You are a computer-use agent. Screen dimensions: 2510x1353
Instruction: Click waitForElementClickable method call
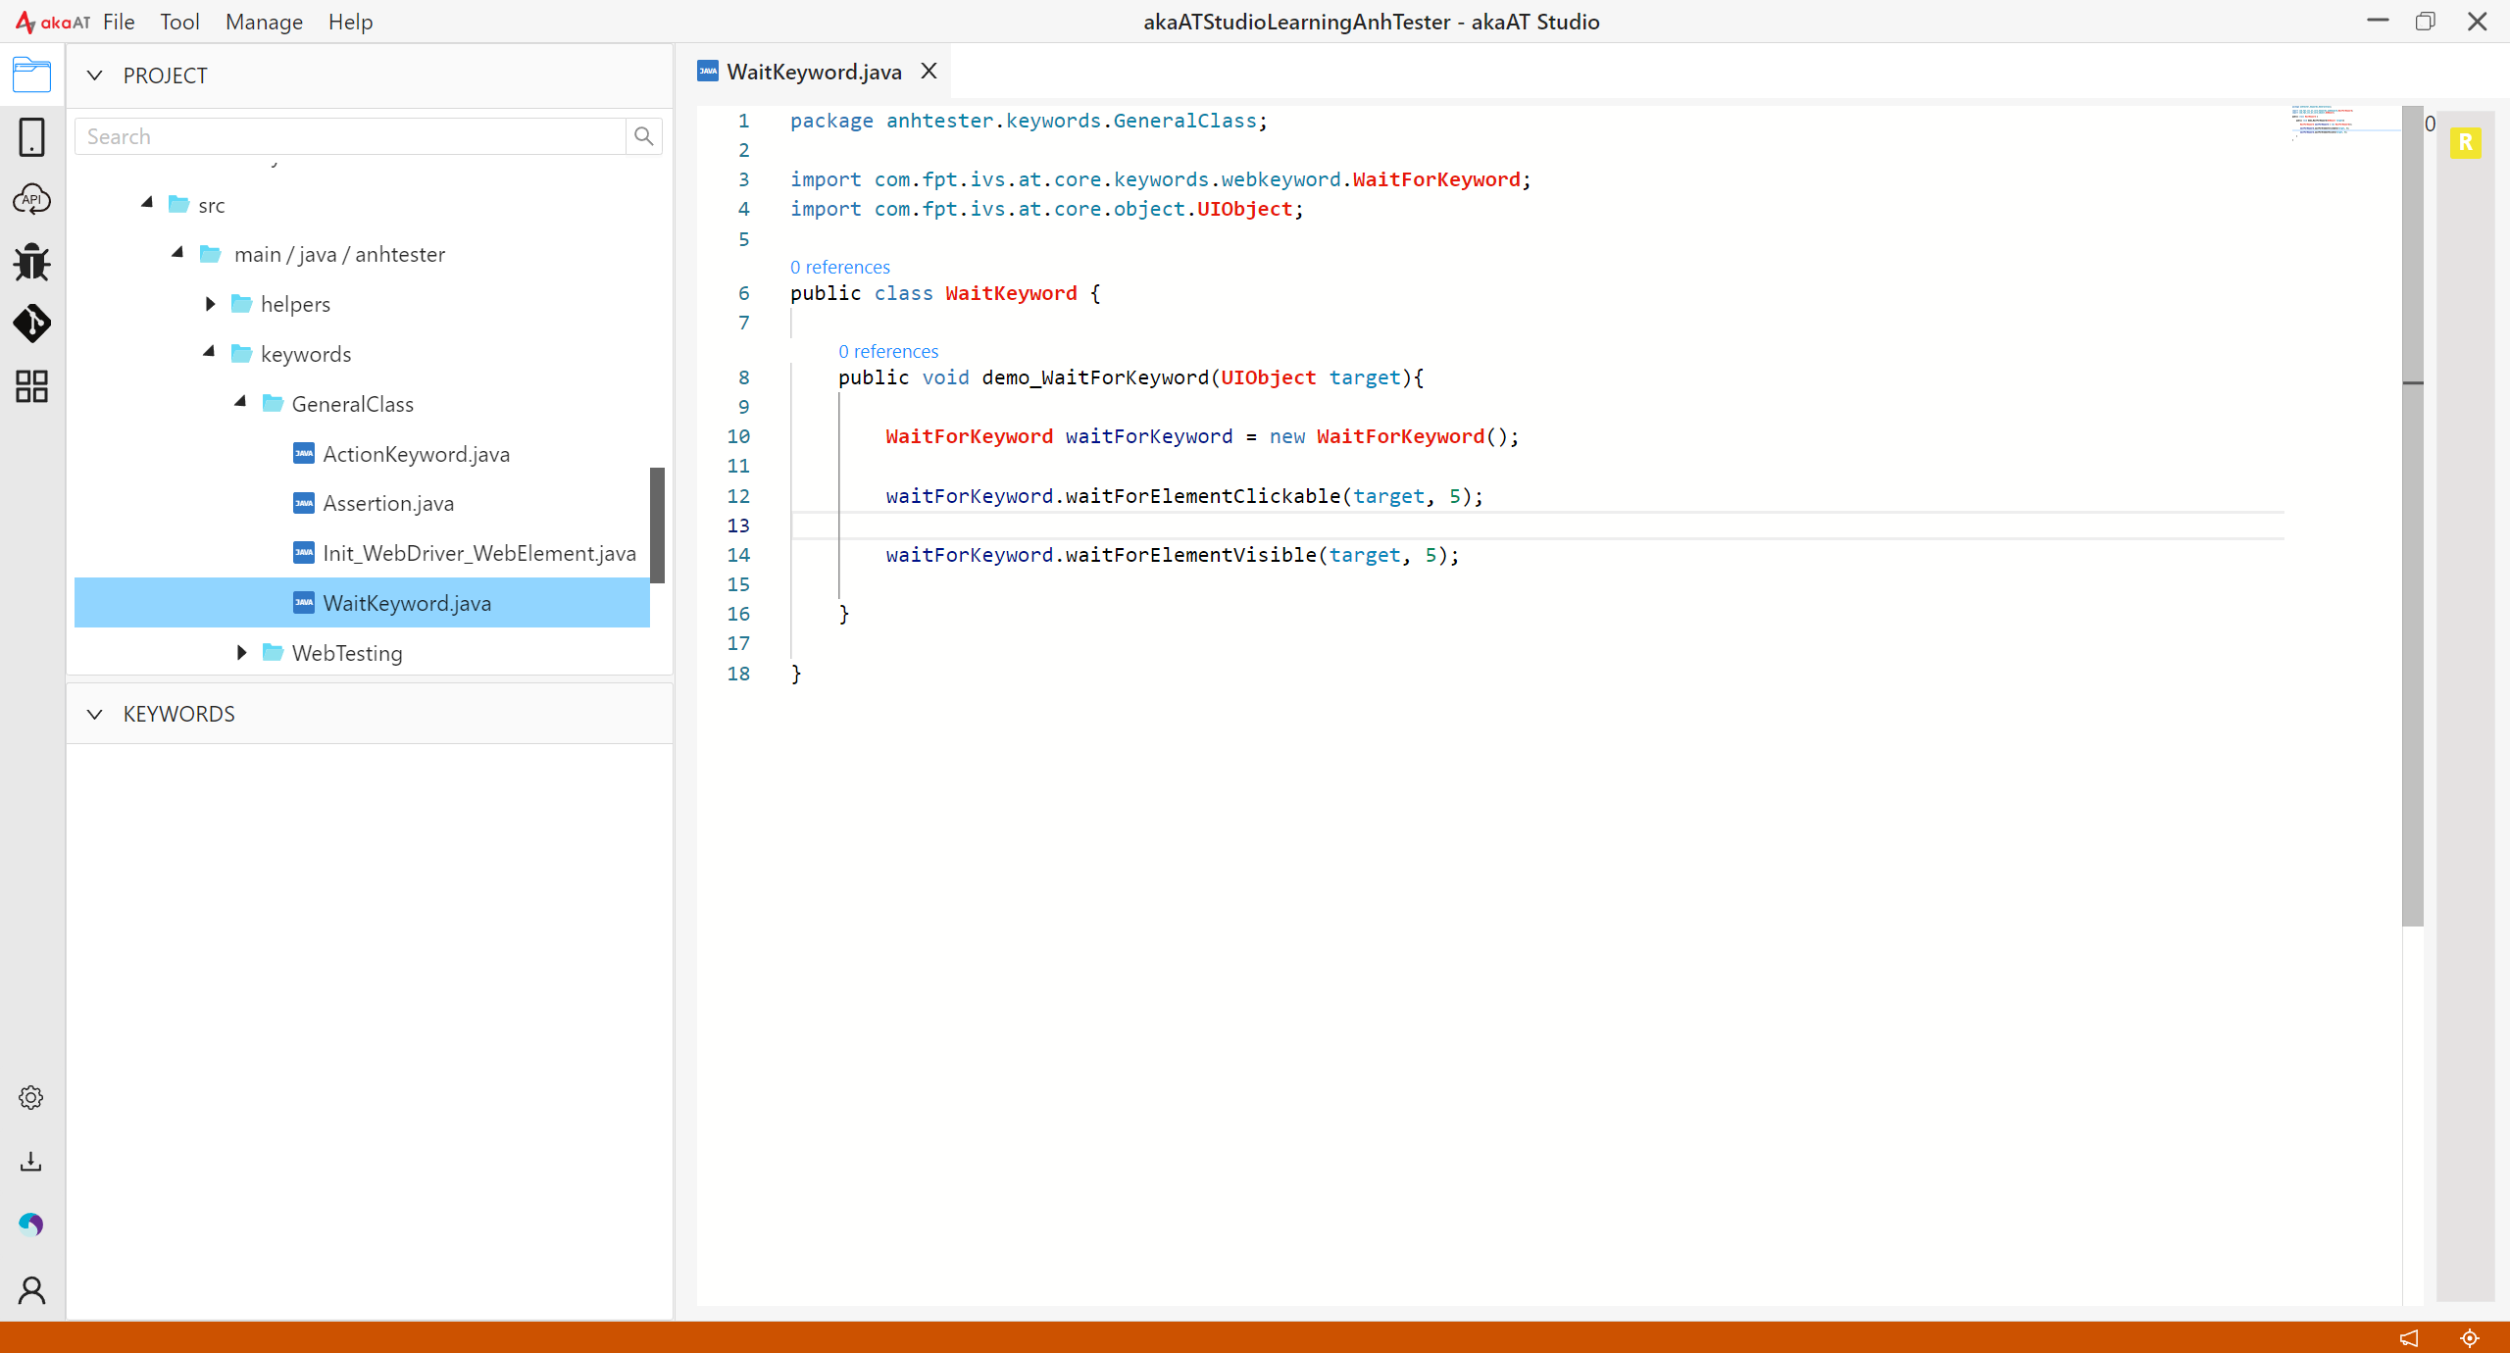(x=1203, y=496)
